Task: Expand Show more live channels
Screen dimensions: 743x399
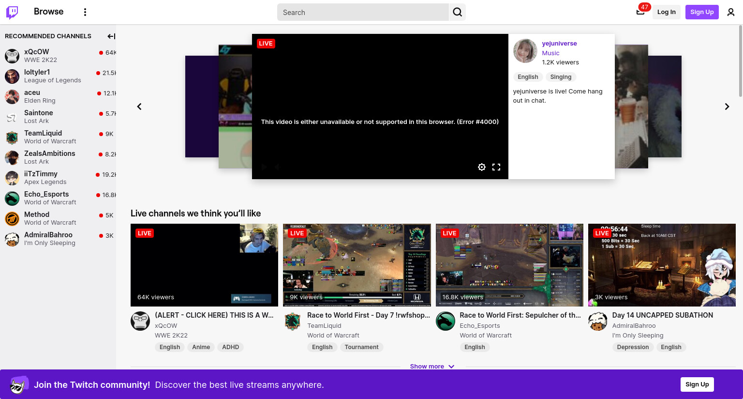Action: click(432, 367)
